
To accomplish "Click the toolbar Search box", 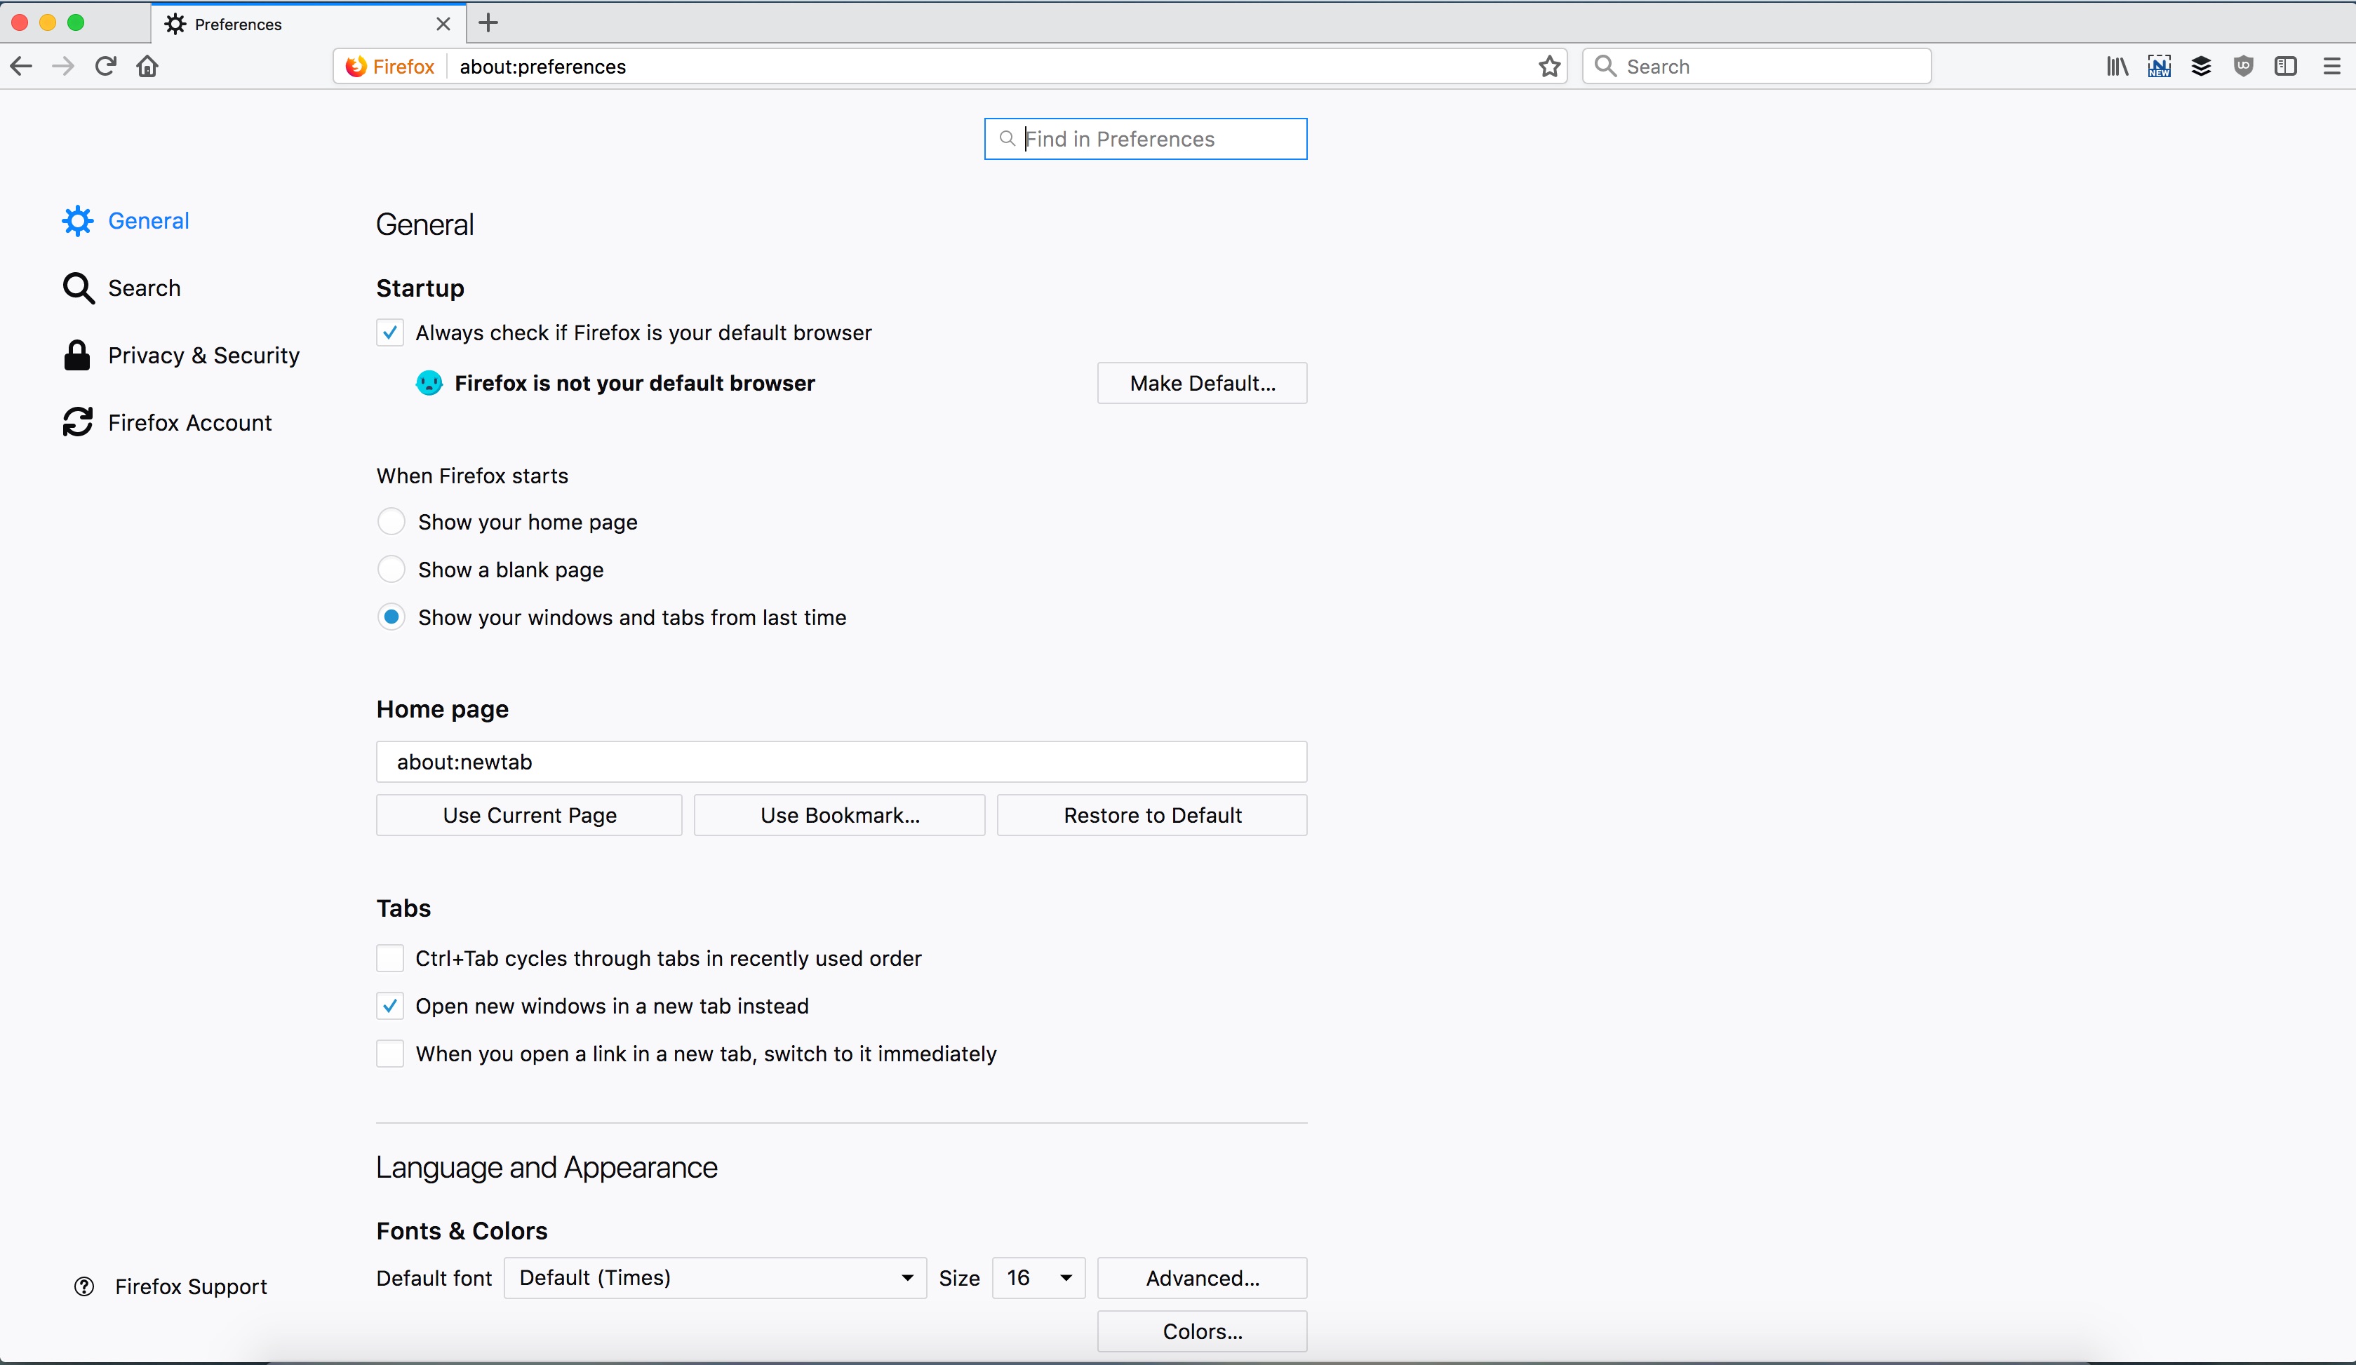I will coord(1757,67).
